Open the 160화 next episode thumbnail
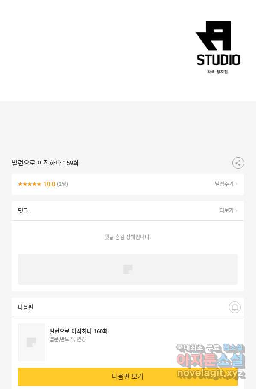The width and height of the screenshot is (256, 389). [31, 342]
